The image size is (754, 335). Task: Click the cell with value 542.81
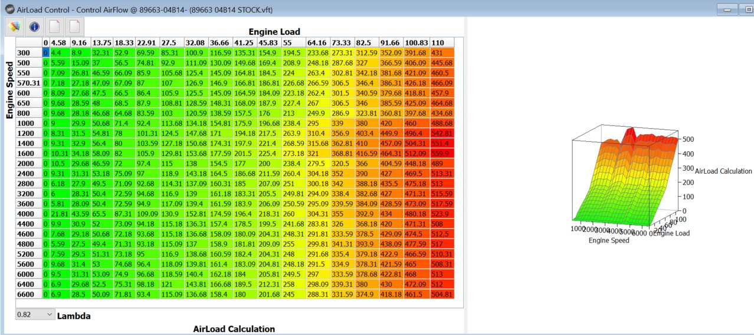(442, 133)
